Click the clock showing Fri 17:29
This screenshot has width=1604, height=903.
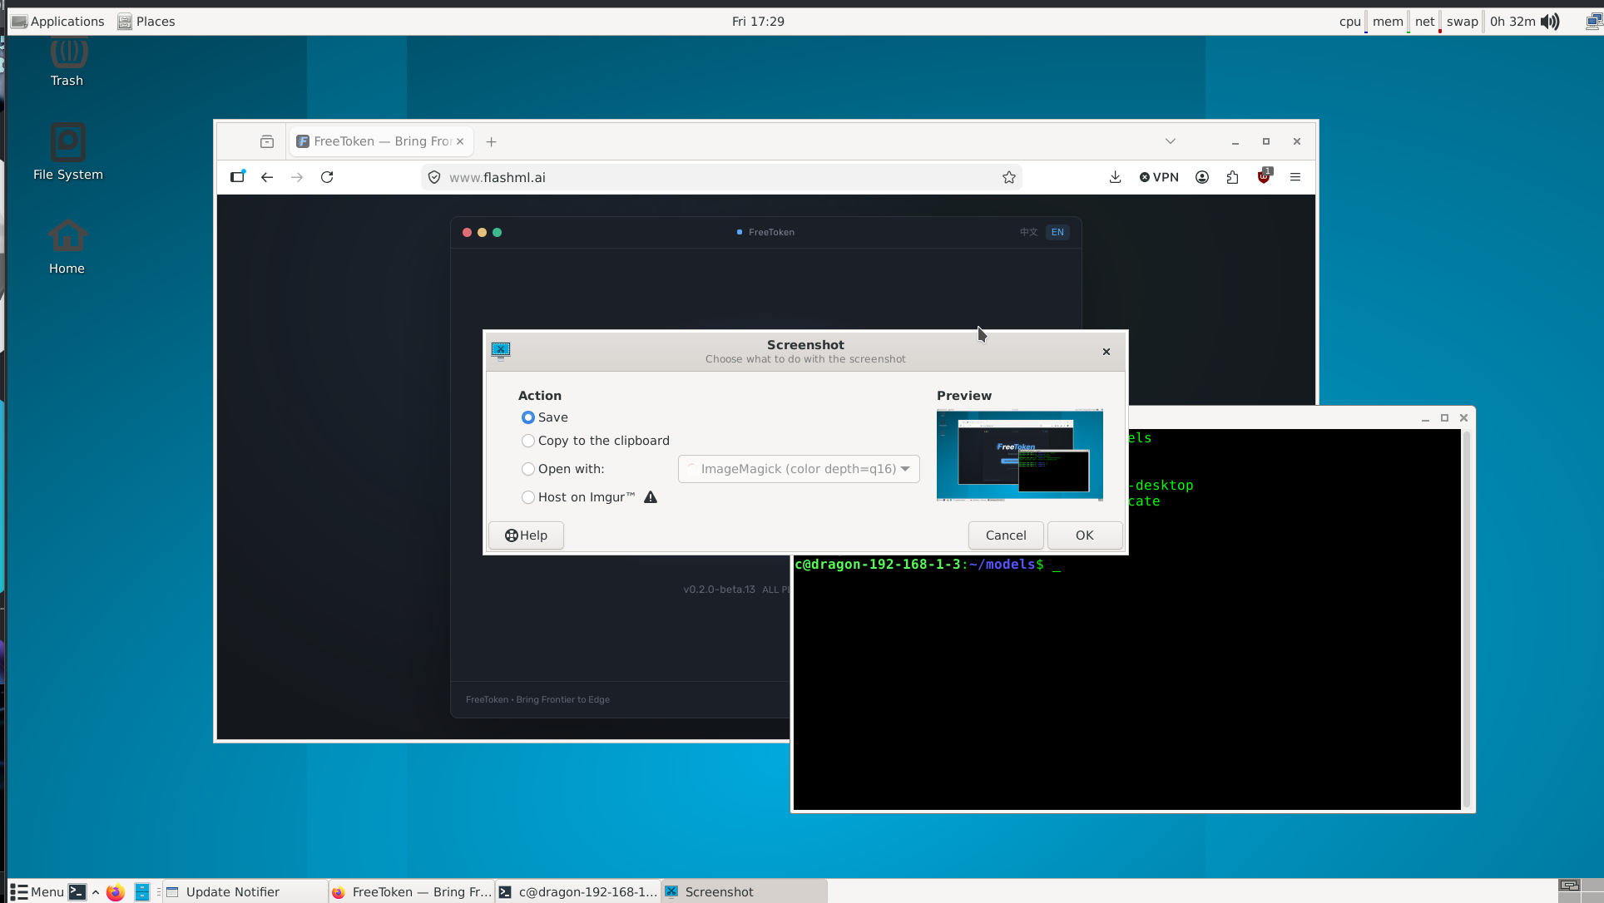(758, 22)
